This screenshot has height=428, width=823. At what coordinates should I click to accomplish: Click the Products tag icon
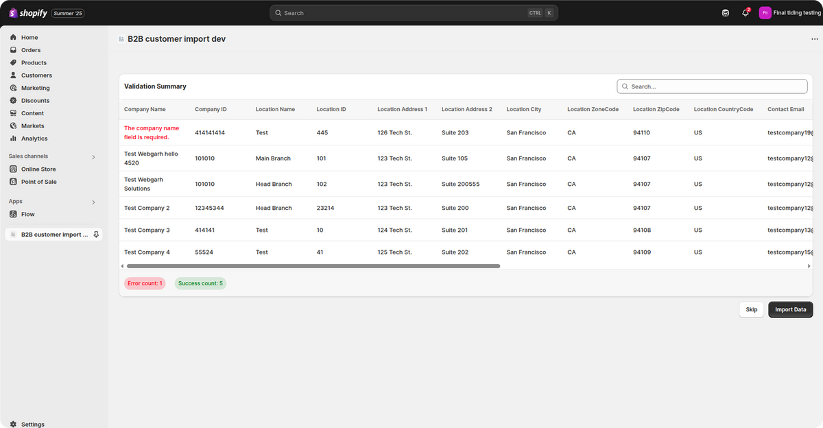coord(13,62)
